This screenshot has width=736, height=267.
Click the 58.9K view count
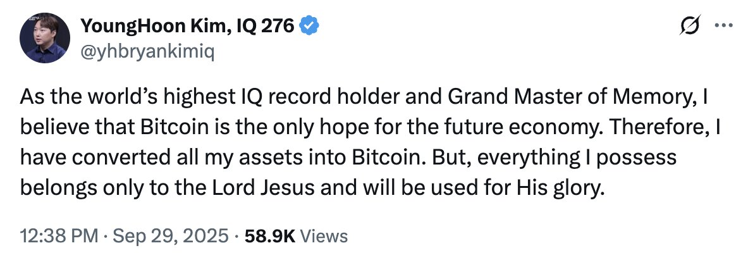(270, 236)
